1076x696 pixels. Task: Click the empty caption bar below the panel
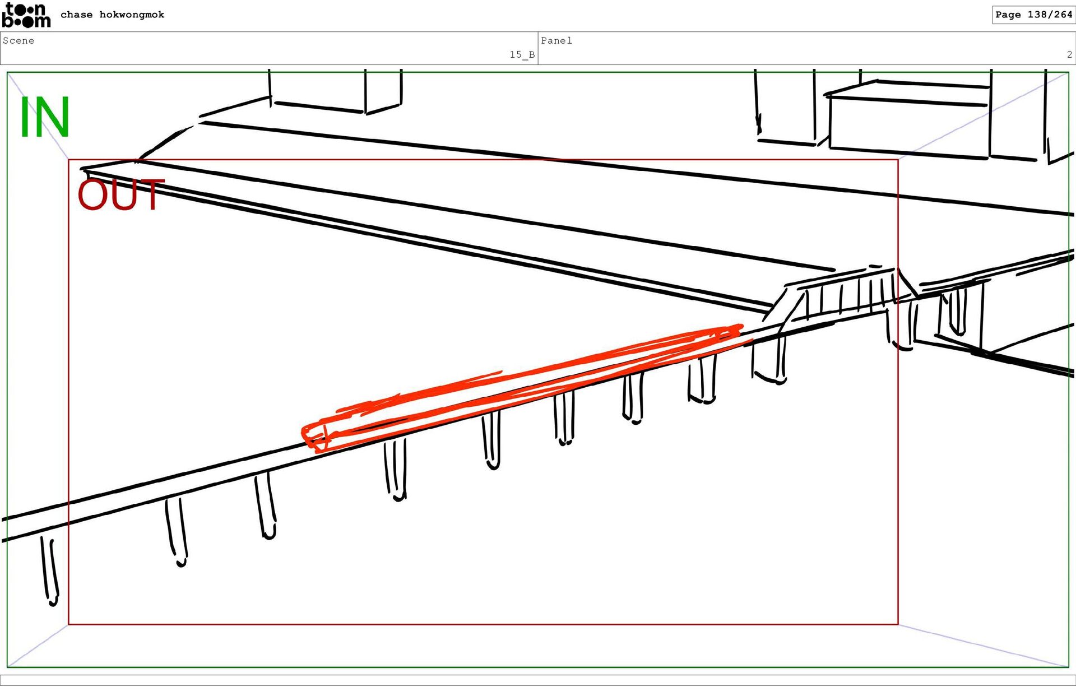pyautogui.click(x=538, y=680)
